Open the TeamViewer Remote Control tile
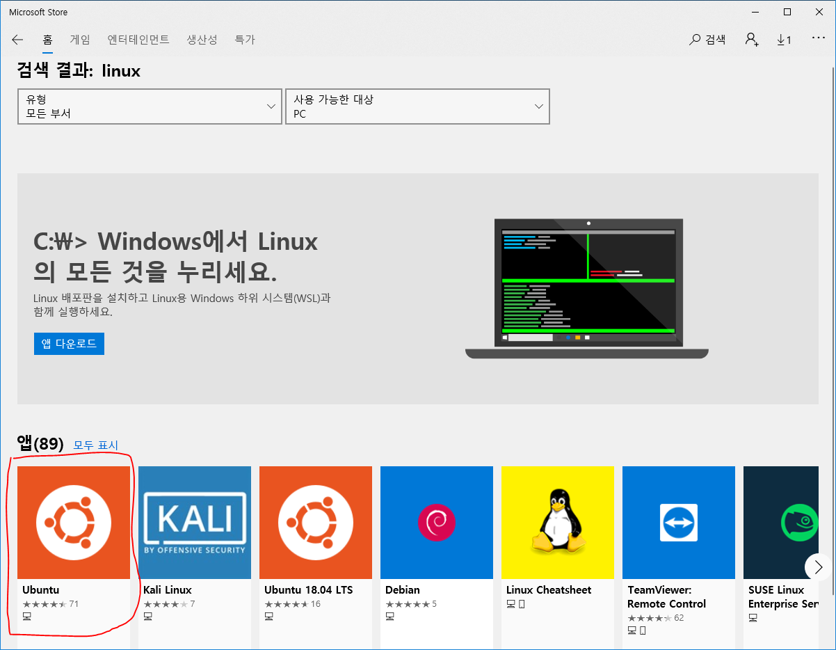This screenshot has height=650, width=836. click(679, 523)
